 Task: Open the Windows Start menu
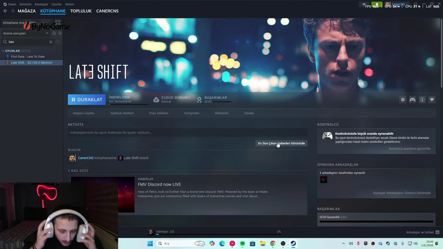click(150, 243)
